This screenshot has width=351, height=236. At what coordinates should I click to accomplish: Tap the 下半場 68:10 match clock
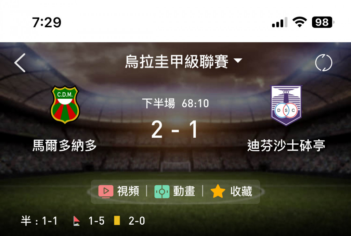pos(175,103)
